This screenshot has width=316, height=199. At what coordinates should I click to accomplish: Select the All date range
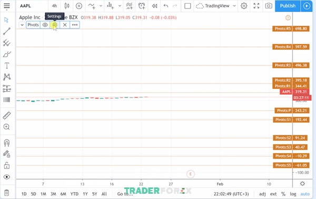104,194
